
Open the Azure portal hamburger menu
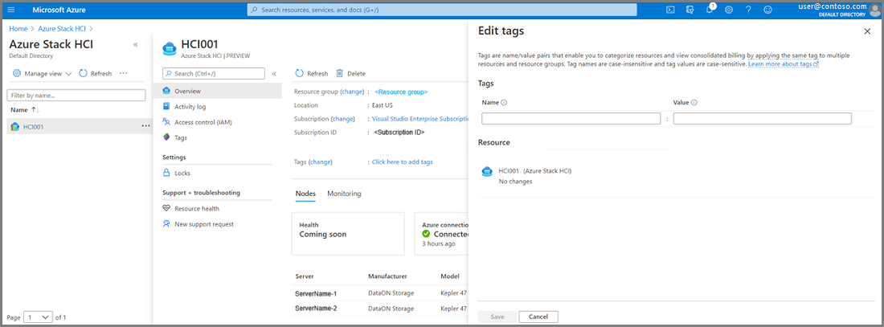11,10
